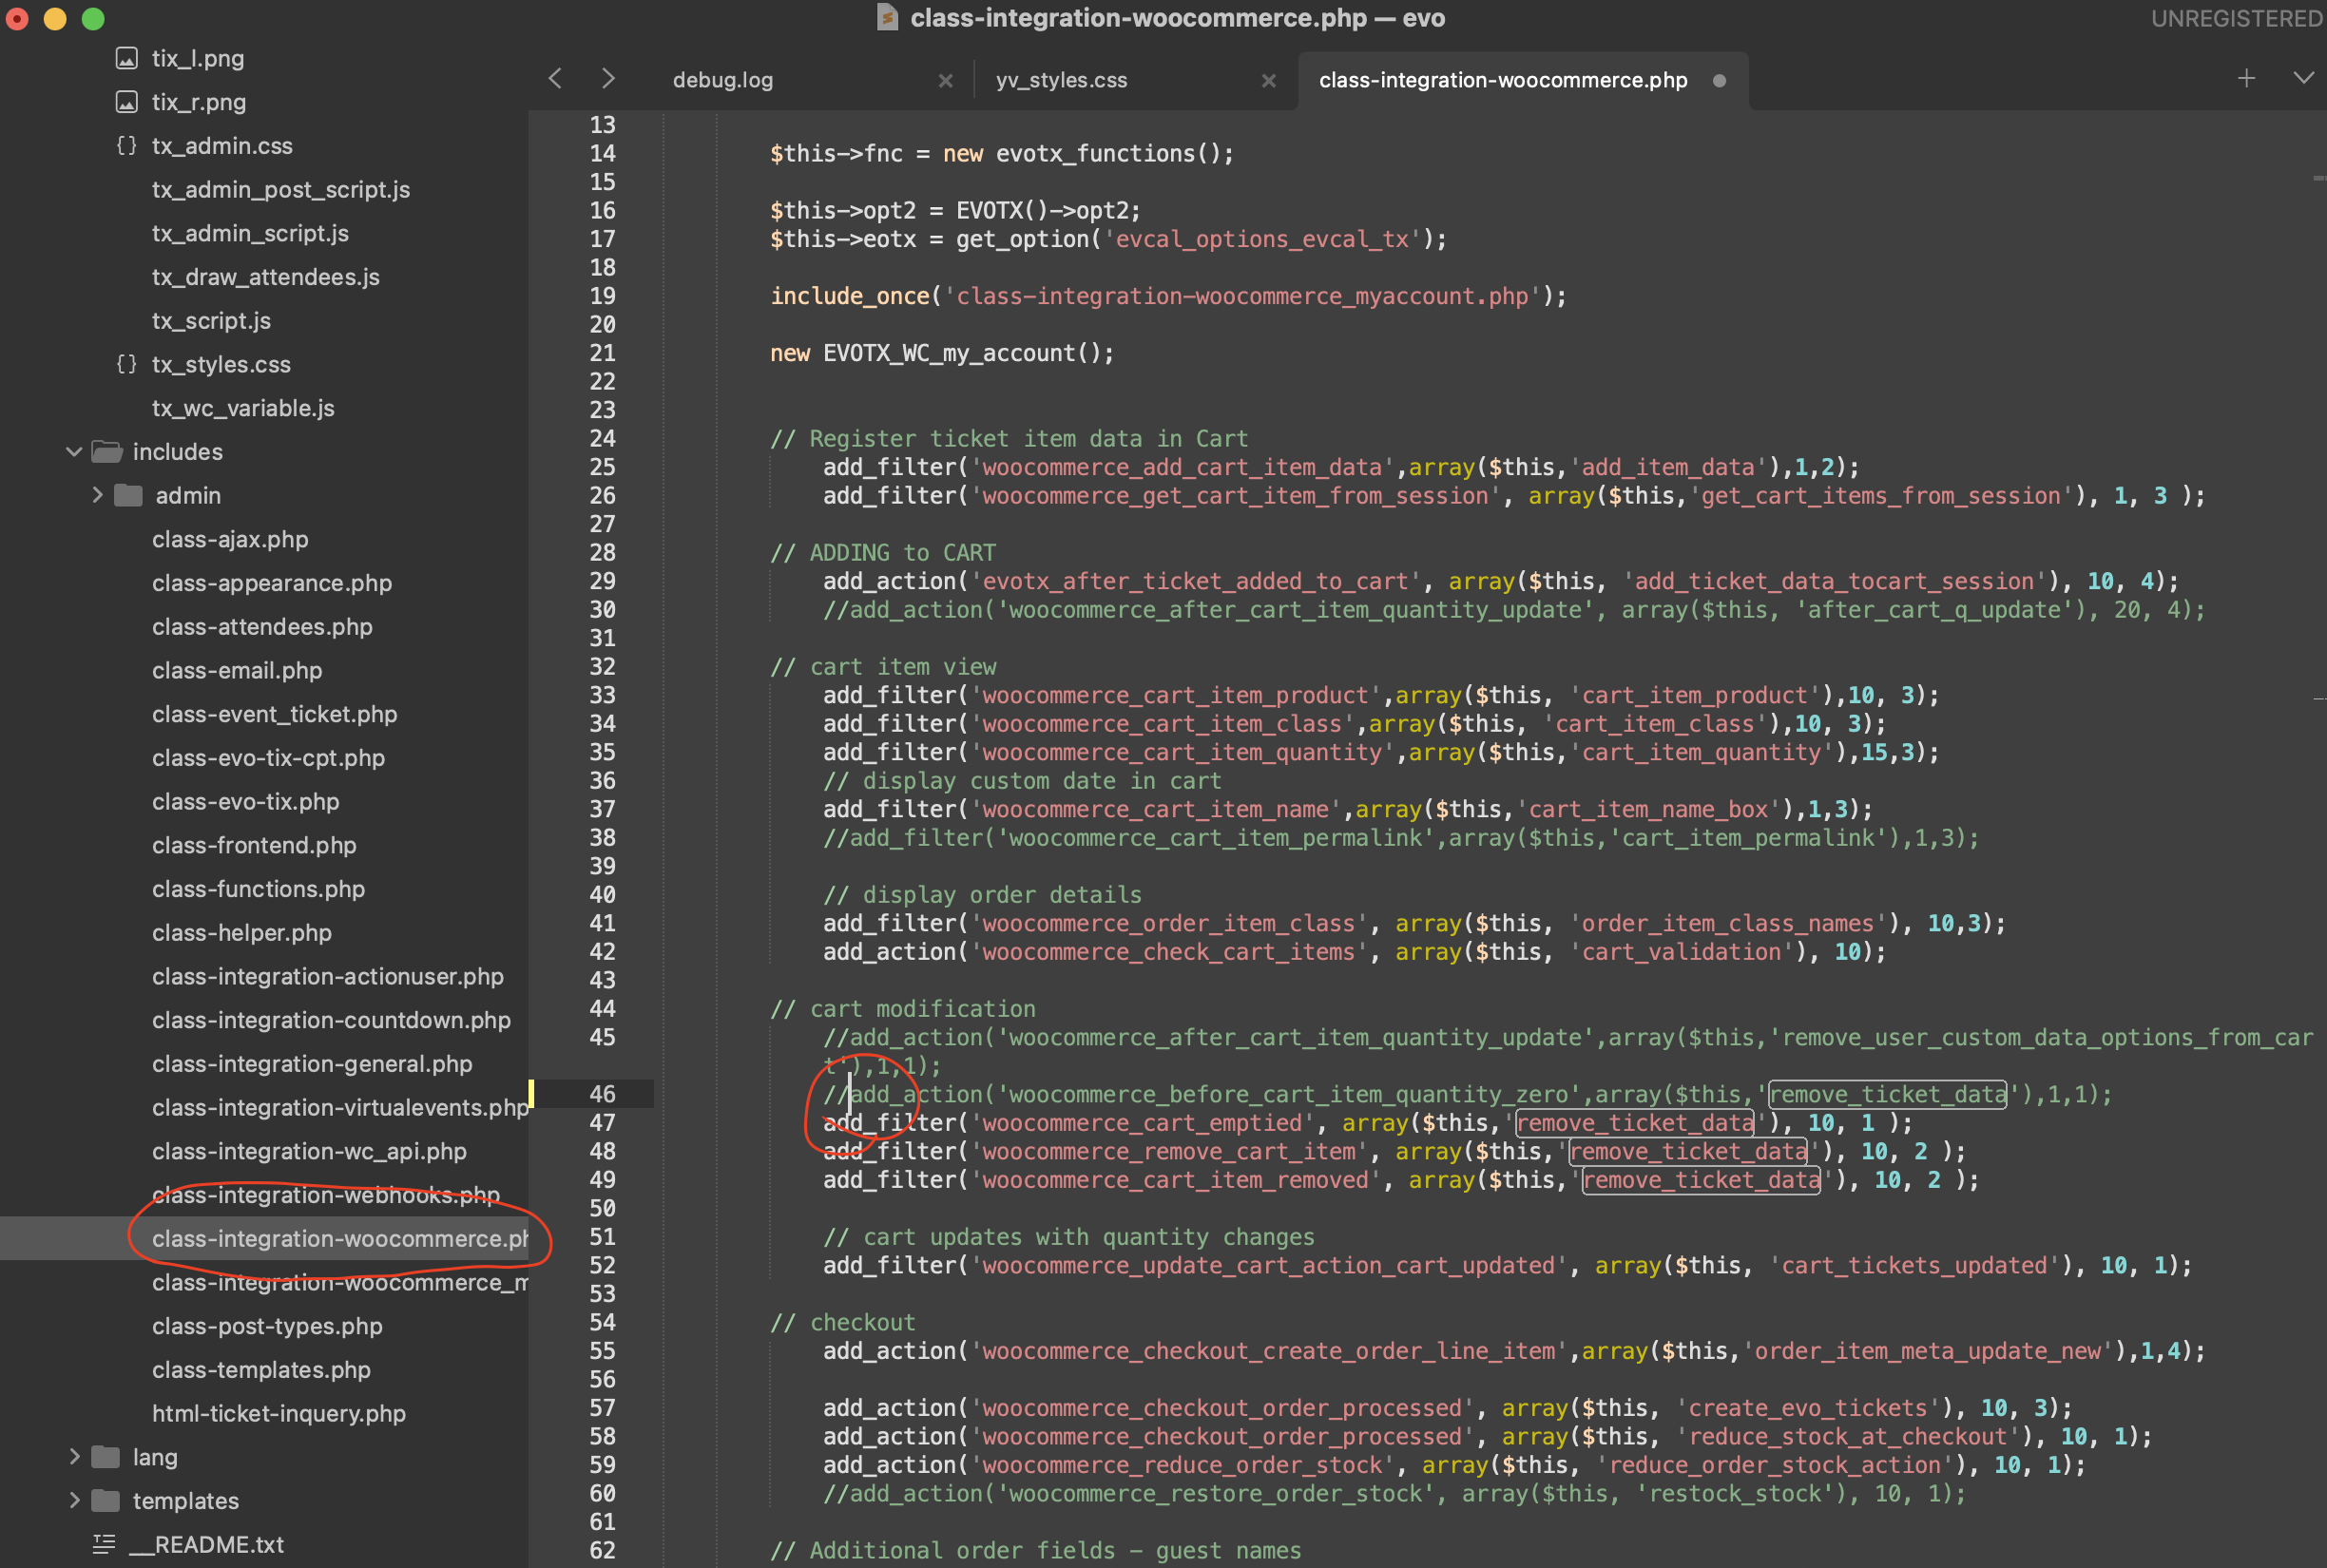2327x1568 pixels.
Task: Open the tab list dropdown arrow
Action: 2303,78
